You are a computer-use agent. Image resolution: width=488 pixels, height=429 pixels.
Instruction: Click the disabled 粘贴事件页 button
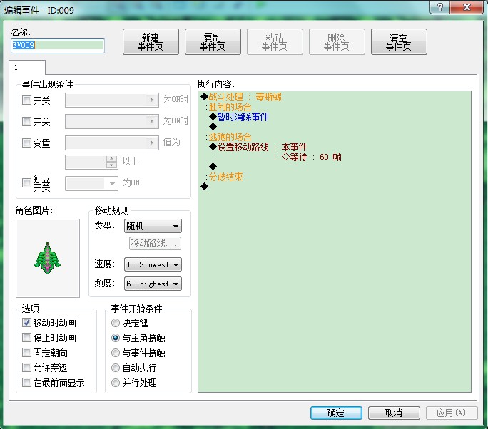pyautogui.click(x=275, y=42)
